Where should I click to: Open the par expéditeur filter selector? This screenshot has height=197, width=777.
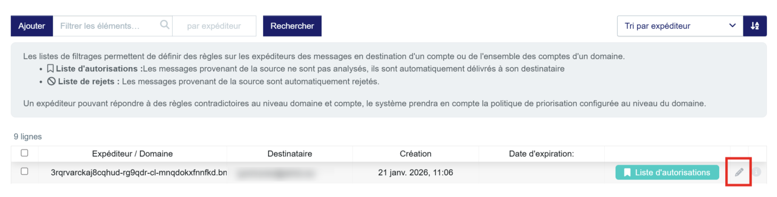point(214,26)
